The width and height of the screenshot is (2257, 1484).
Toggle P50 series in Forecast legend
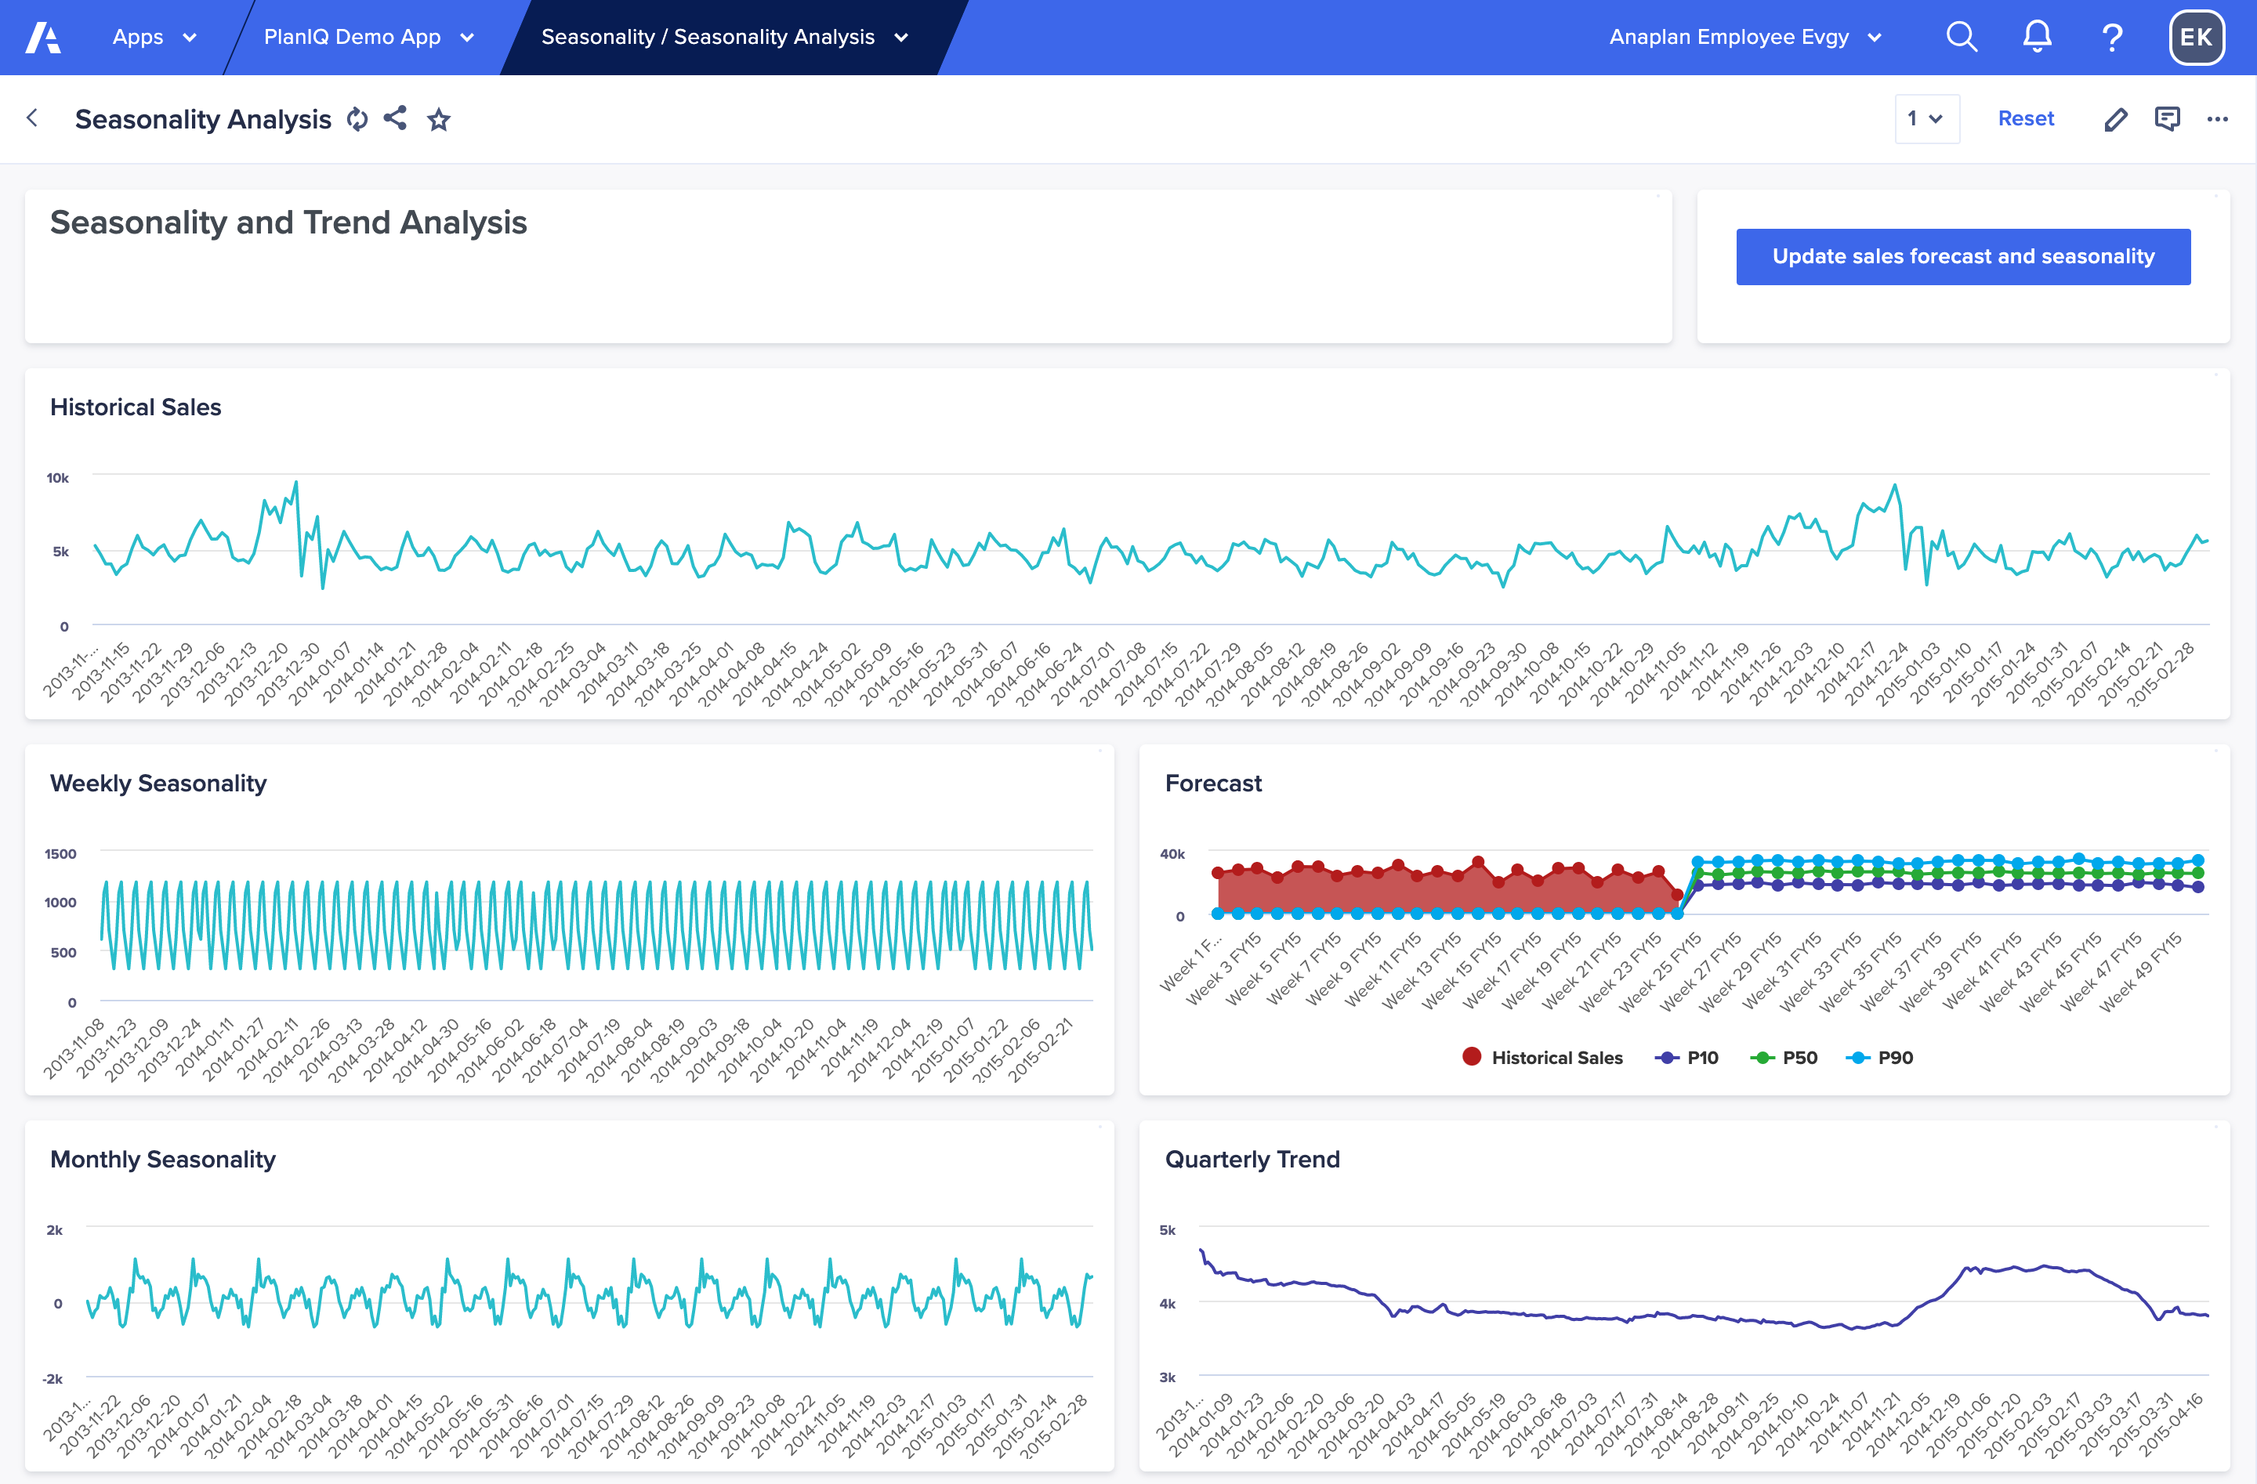coord(1784,1057)
